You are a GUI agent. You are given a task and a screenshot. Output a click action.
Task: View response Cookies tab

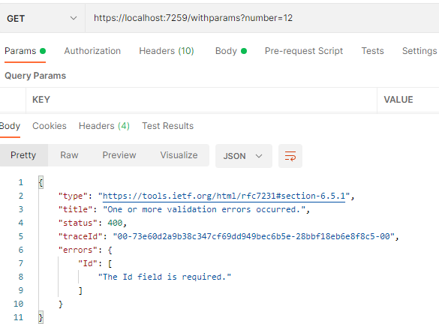(50, 126)
